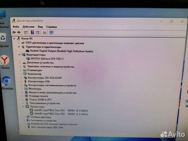Click the Процессоры category icon

(27, 107)
